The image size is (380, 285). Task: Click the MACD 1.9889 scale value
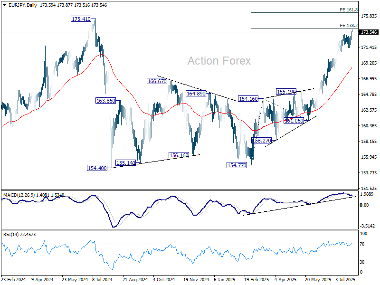pyautogui.click(x=368, y=194)
